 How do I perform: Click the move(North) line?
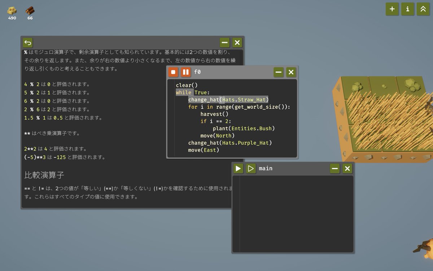click(217, 135)
